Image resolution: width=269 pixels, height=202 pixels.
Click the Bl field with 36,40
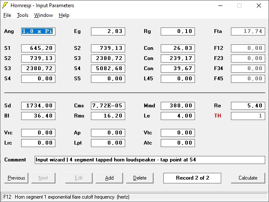tap(38, 116)
